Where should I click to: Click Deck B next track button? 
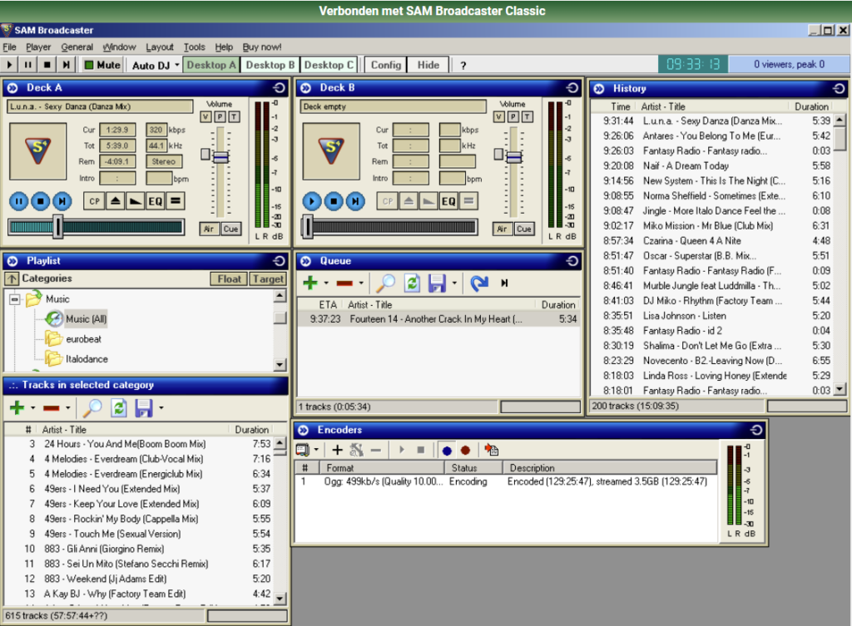click(355, 201)
